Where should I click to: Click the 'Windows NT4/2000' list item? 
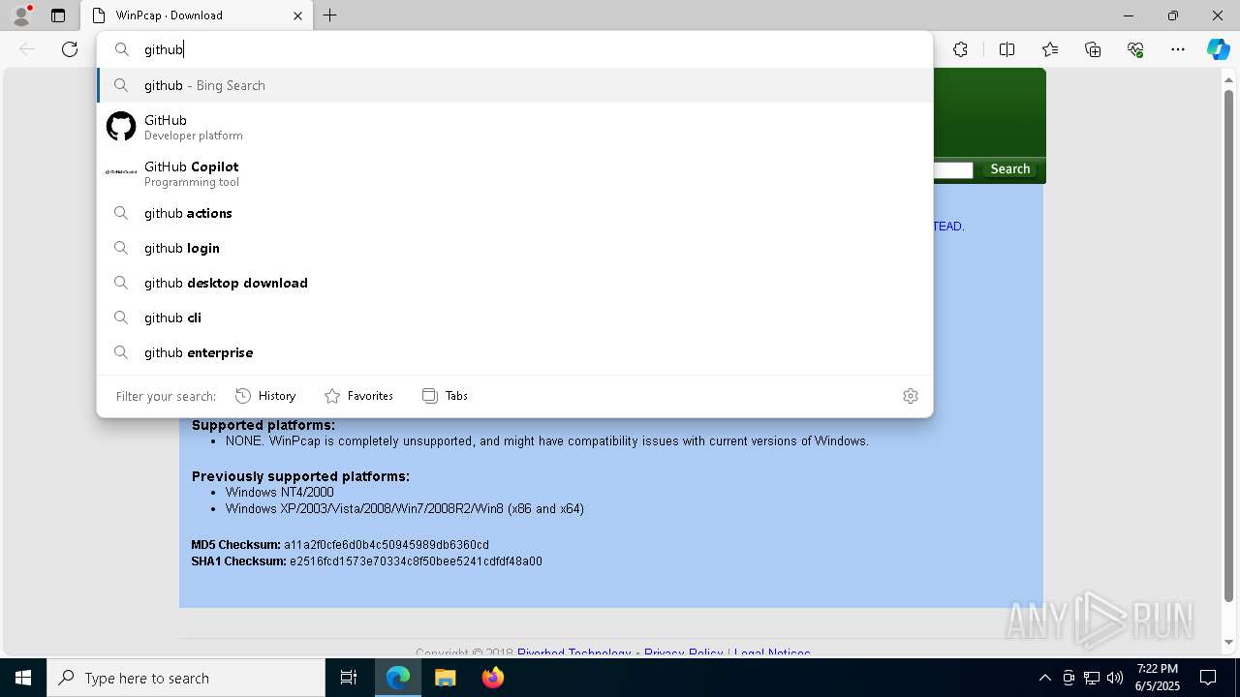coord(280,492)
